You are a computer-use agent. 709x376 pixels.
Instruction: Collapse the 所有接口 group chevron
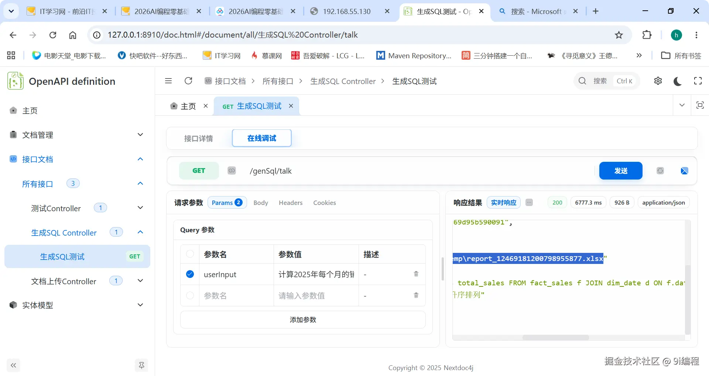pyautogui.click(x=140, y=183)
